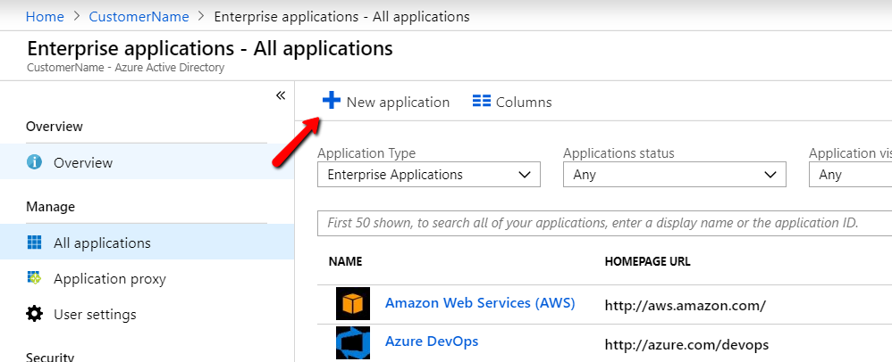
Task: Click the User settings gear icon
Action: pyautogui.click(x=35, y=314)
